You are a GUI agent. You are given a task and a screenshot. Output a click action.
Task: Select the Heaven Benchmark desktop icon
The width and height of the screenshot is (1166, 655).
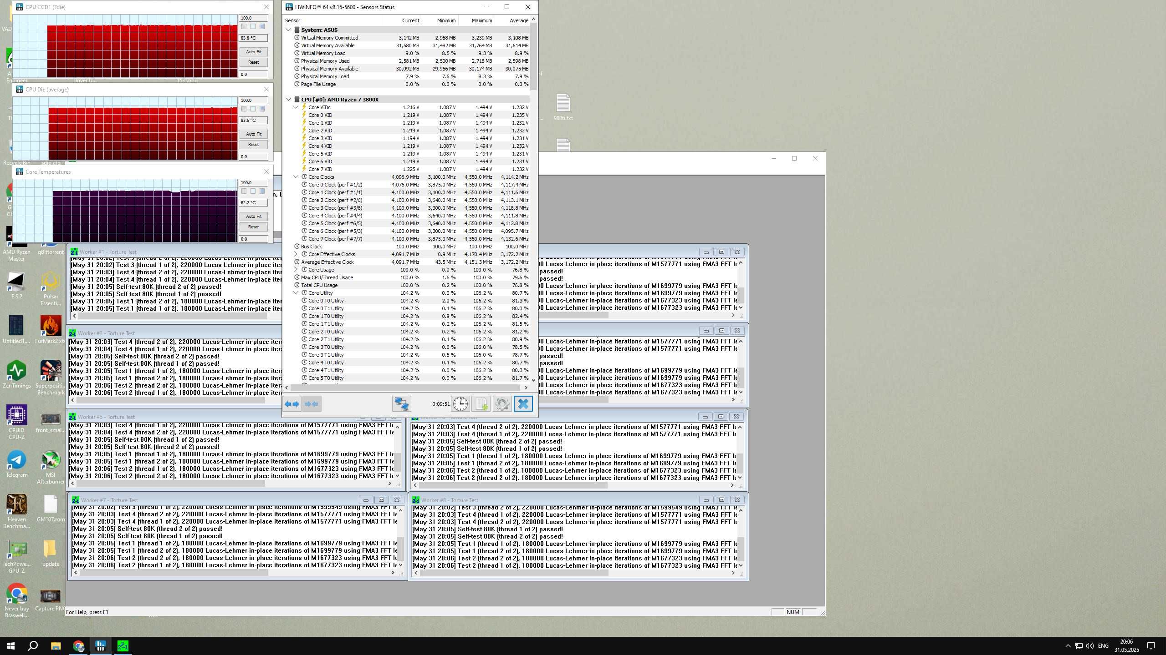(16, 511)
